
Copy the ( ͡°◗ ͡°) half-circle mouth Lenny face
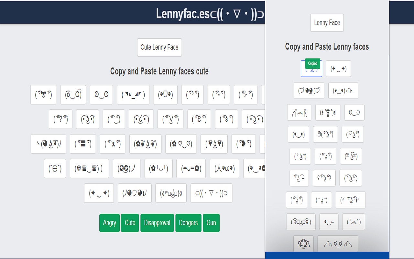[244, 144]
